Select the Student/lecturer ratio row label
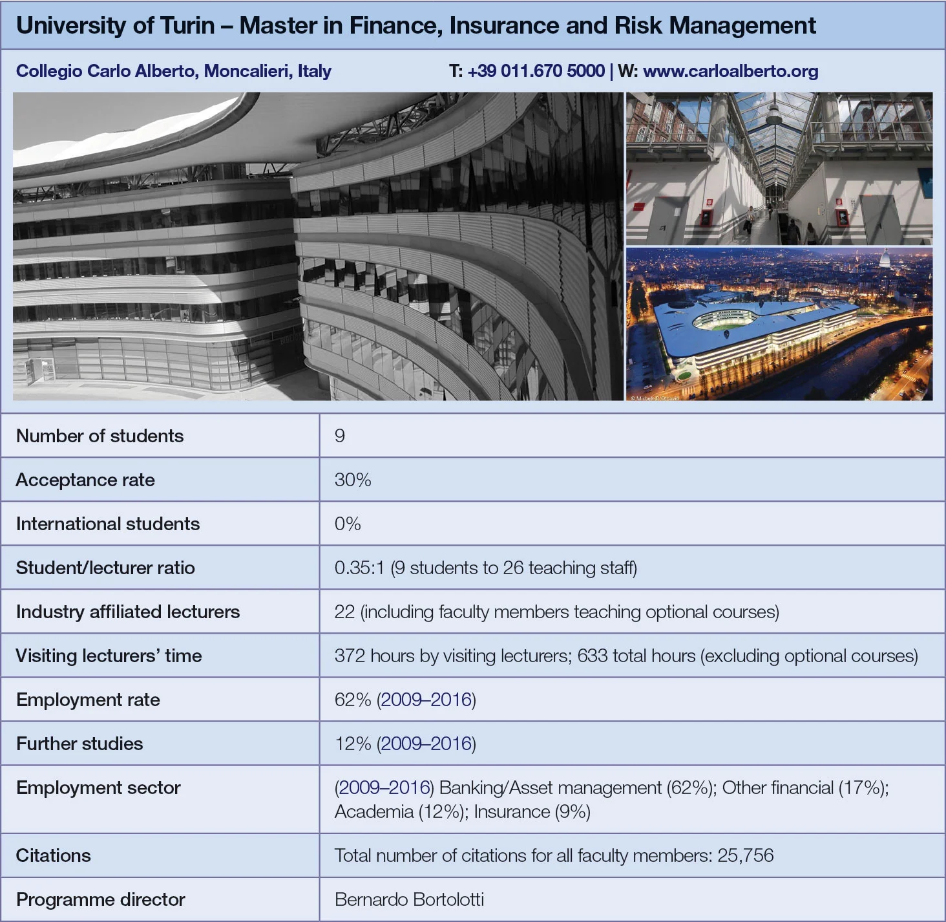Viewport: 946px width, 922px height. 105,568
